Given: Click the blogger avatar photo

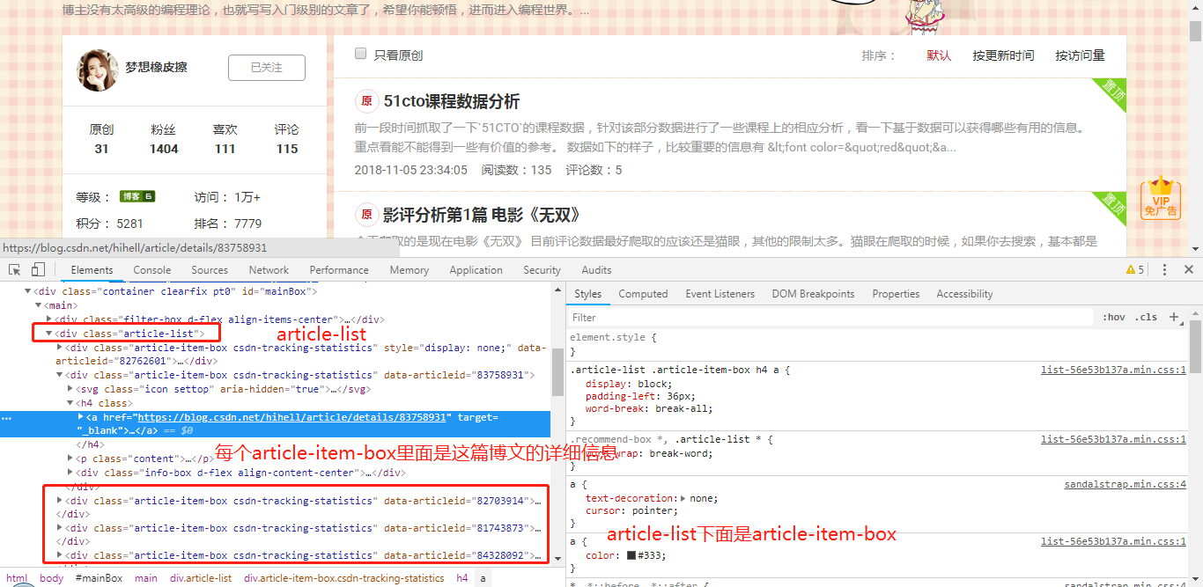Looking at the screenshot, I should click(x=98, y=70).
